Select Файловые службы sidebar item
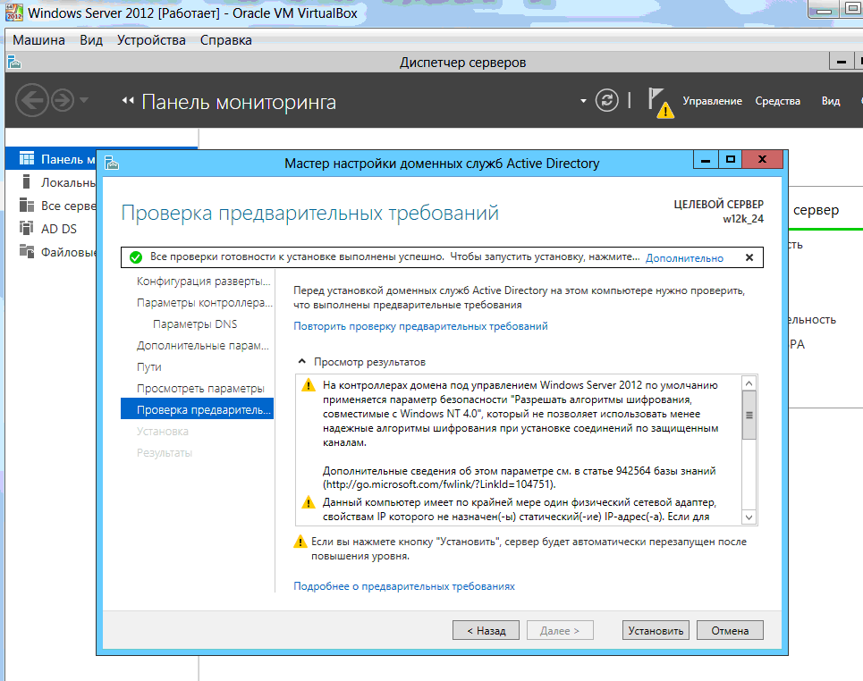The image size is (863, 681). pyautogui.click(x=51, y=251)
